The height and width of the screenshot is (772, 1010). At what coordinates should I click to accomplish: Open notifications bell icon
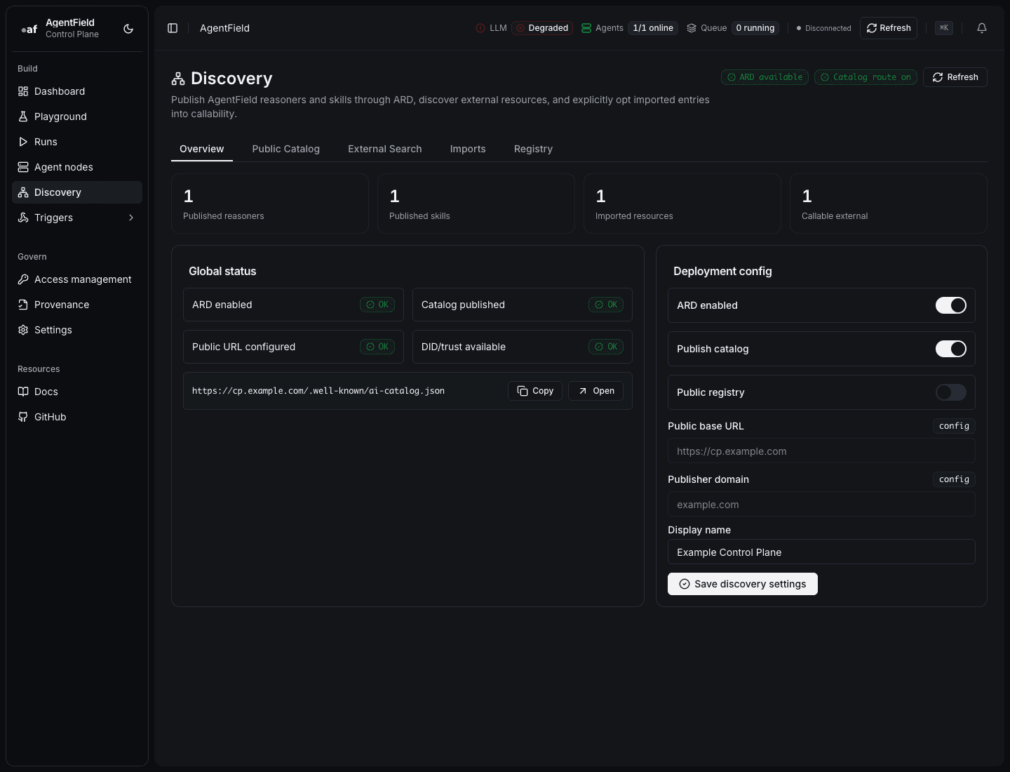point(982,28)
